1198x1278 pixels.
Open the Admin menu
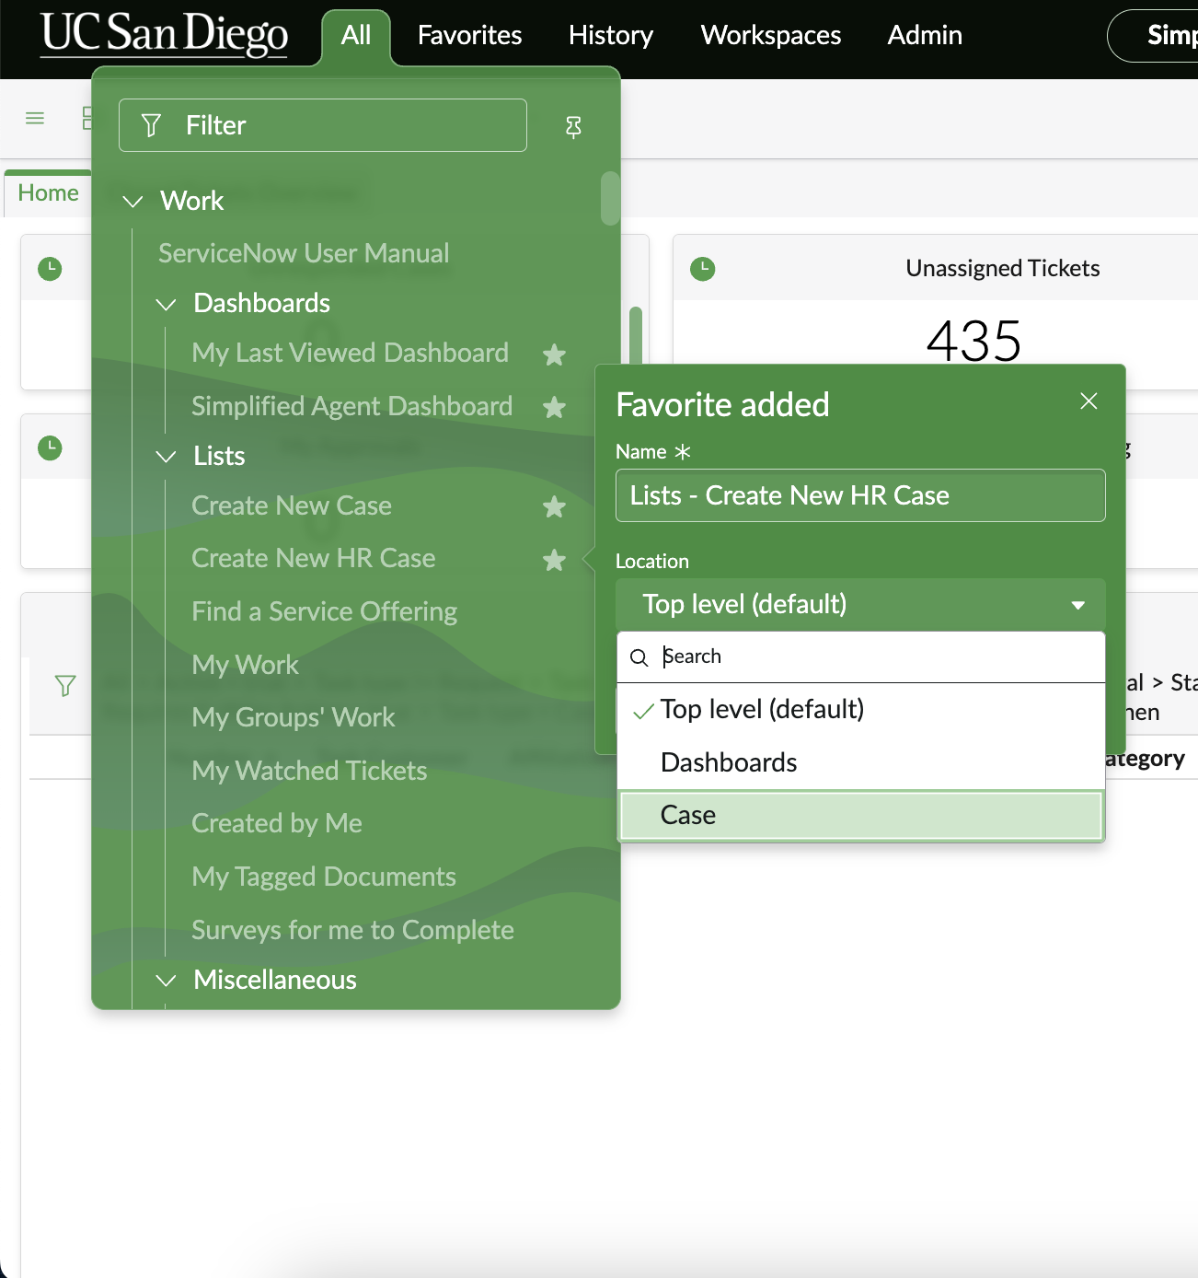pyautogui.click(x=925, y=35)
